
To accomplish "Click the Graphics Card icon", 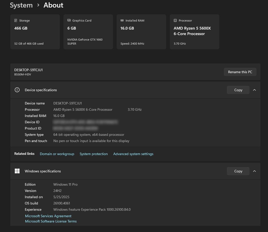I will tap(69, 20).
